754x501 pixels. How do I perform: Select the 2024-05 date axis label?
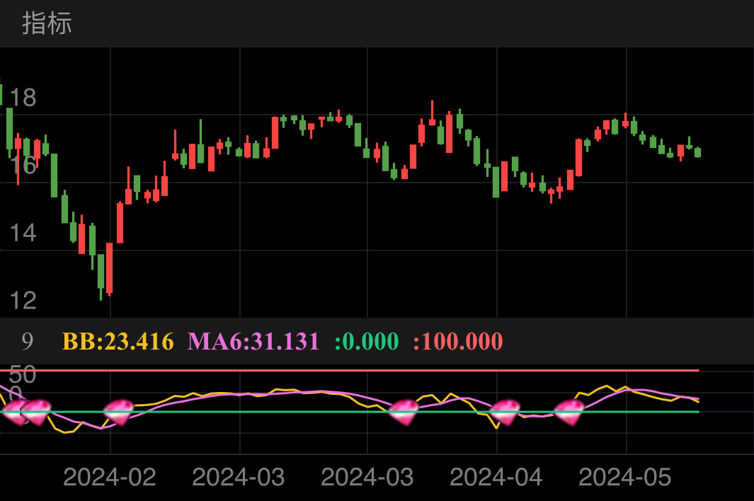point(624,477)
